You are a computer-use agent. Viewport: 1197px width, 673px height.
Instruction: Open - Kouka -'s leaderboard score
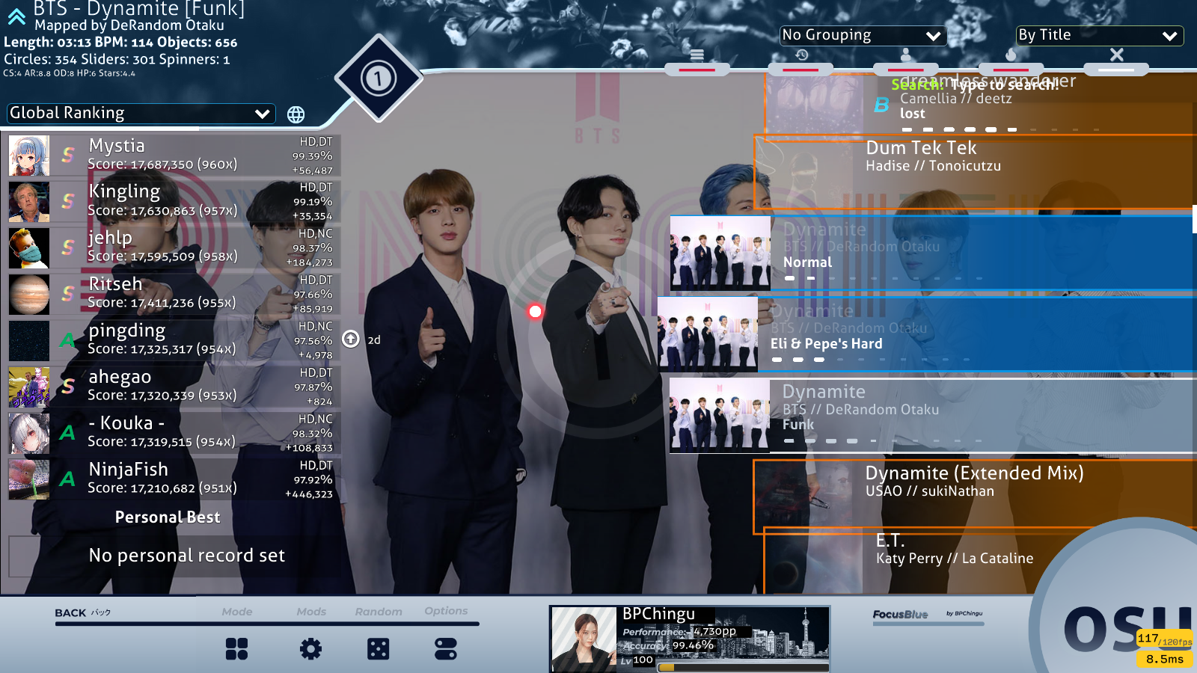[174, 434]
